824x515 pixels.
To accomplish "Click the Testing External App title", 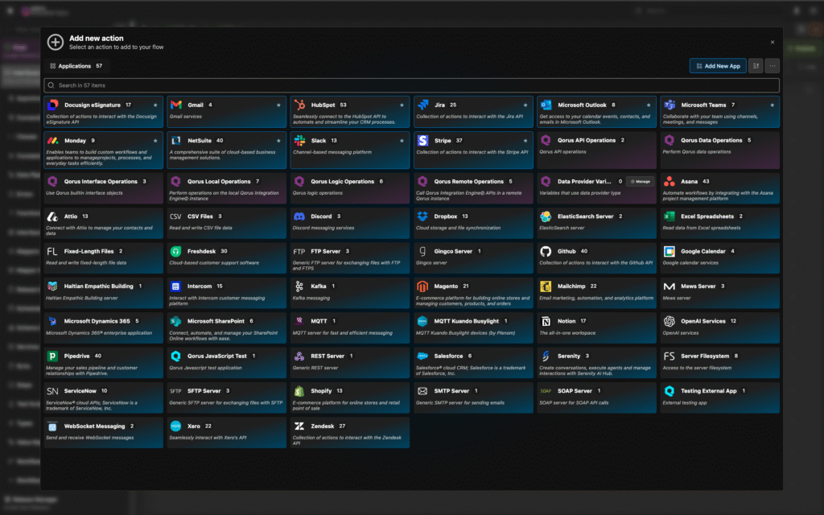I will click(709, 391).
